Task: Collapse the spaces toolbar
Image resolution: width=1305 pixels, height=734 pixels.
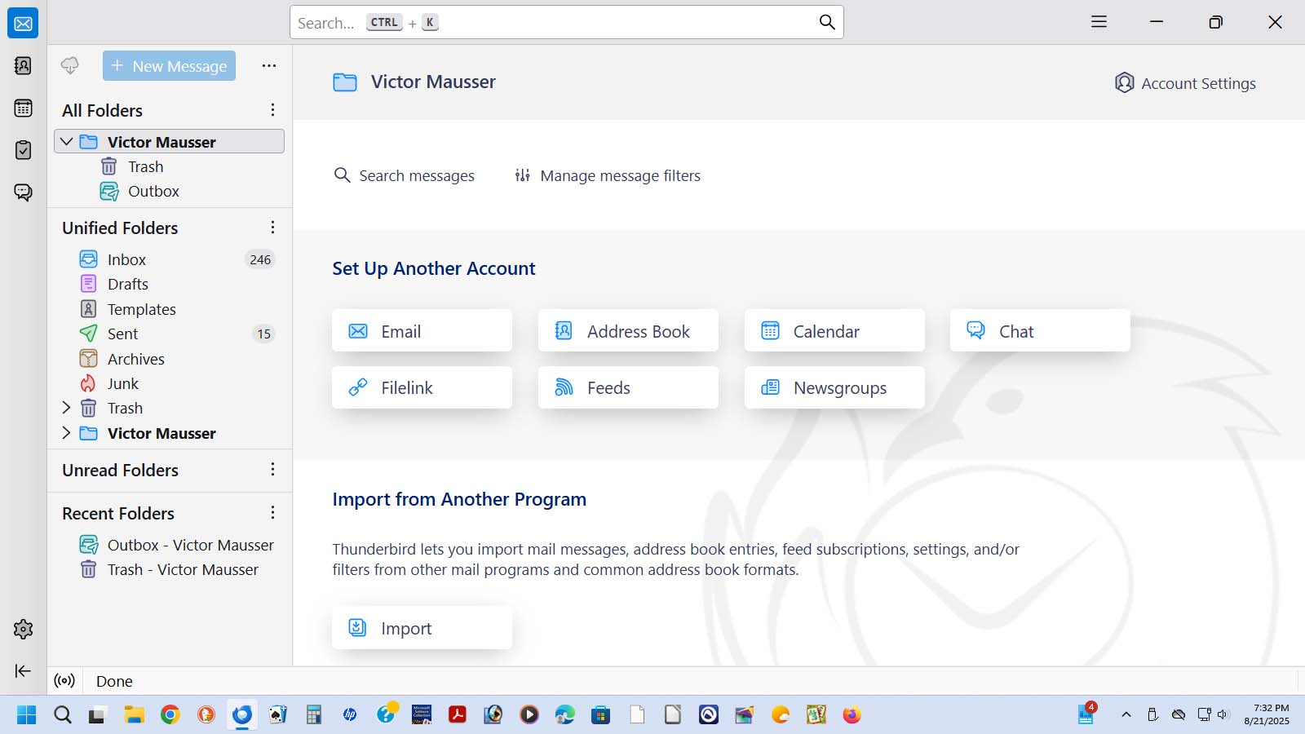Action: tap(23, 670)
